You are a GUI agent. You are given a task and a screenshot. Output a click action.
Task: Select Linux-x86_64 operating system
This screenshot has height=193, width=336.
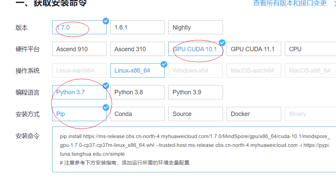coord(137,71)
